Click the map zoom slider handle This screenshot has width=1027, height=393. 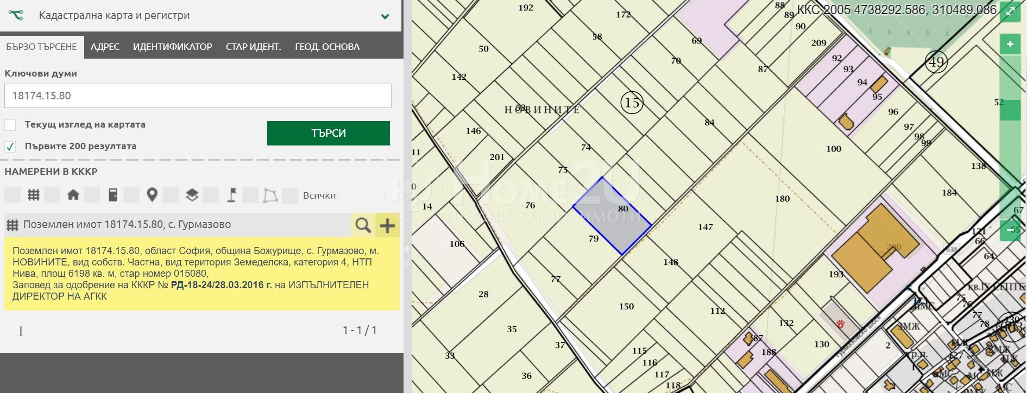pos(1010,110)
